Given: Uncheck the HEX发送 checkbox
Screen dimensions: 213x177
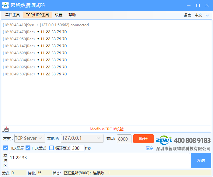Looking at the screenshot, I should pyautogui.click(x=28, y=148).
